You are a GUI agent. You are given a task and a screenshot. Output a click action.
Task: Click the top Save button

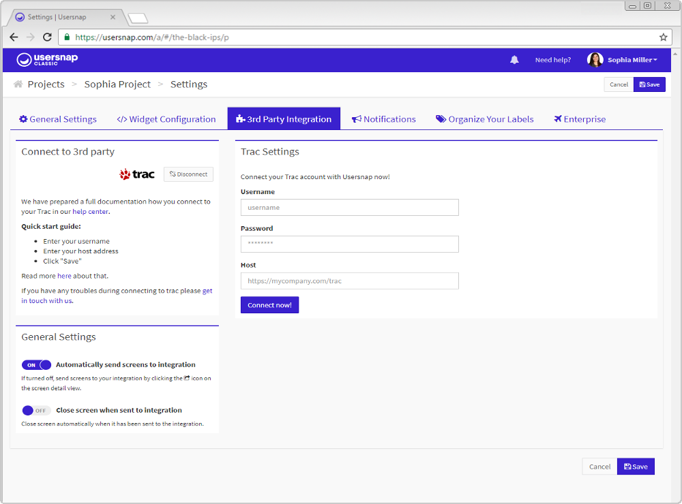649,84
